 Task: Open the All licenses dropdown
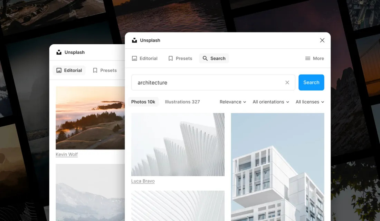[310, 102]
